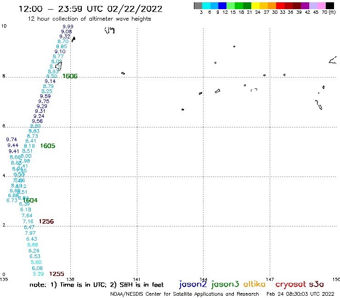Click the 9.56 wave height value
The width and height of the screenshot is (340, 298).
coord(37,121)
